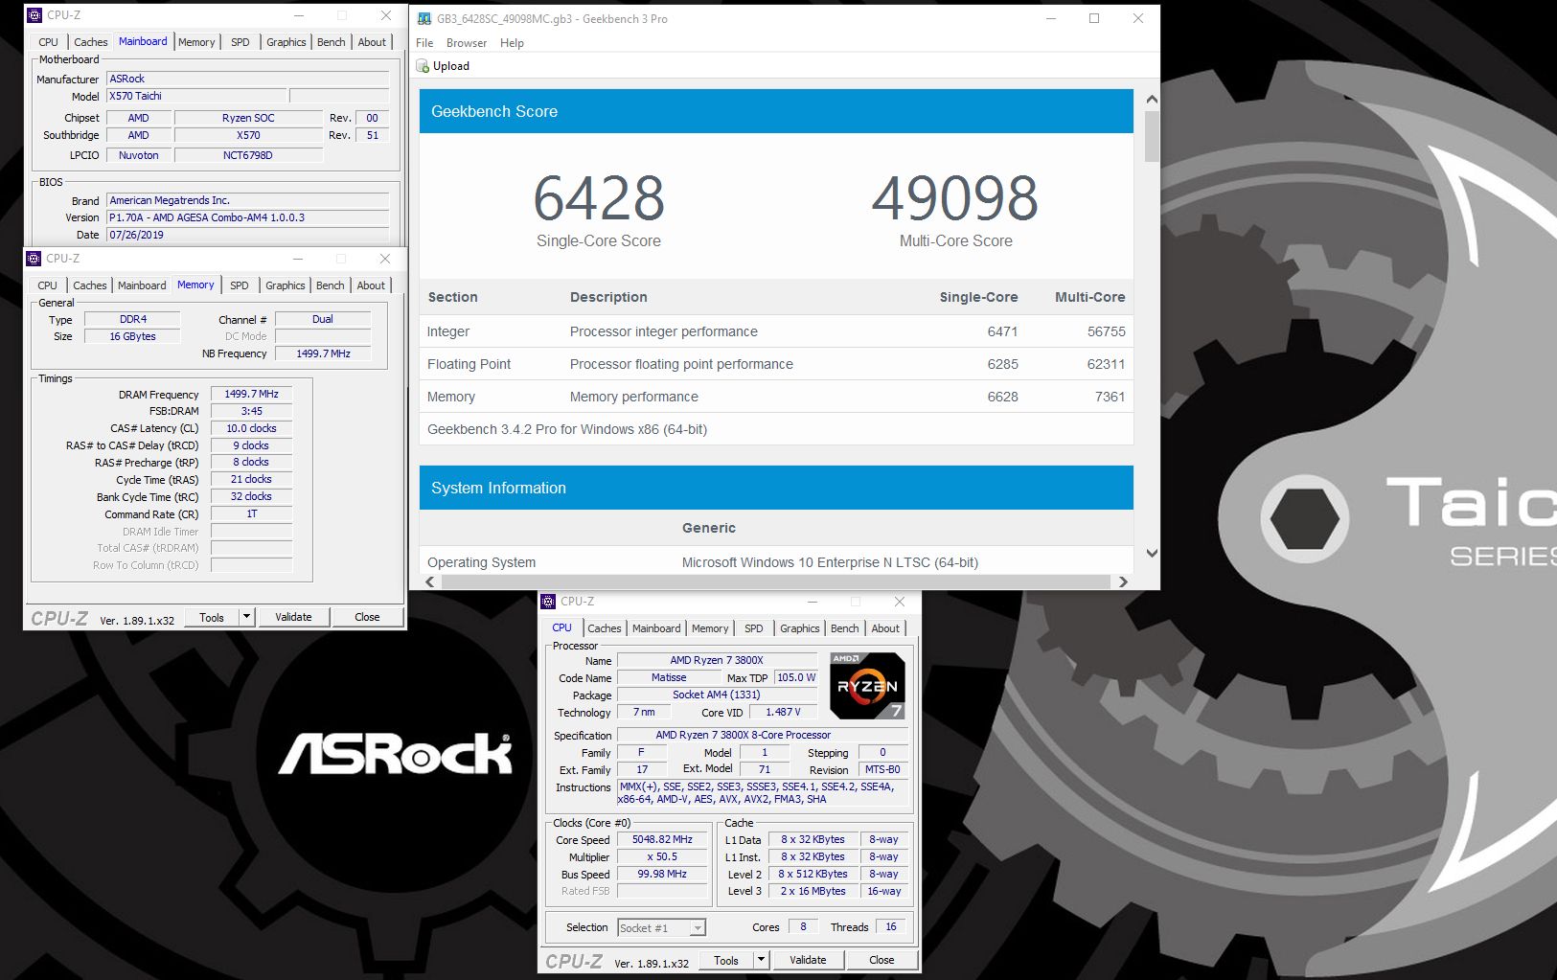Select About tab in Memory CPU-Z window
The width and height of the screenshot is (1557, 980).
coord(371,285)
